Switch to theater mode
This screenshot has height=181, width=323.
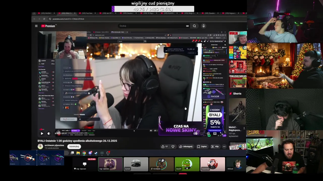click(x=215, y=133)
